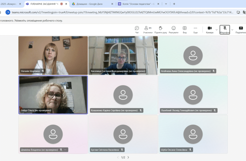Open the Еще more options menu
Screen dimensions: 246x161
coord(195,30)
